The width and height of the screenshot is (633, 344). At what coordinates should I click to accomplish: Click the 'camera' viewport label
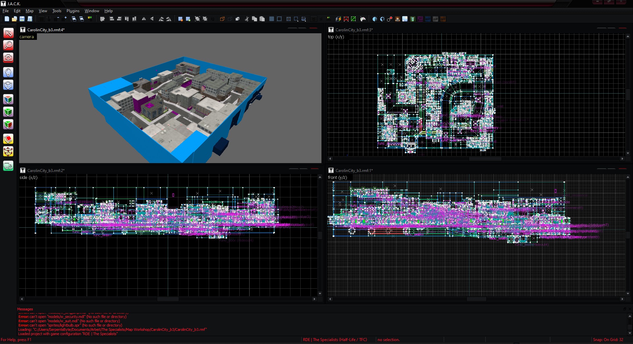(27, 37)
